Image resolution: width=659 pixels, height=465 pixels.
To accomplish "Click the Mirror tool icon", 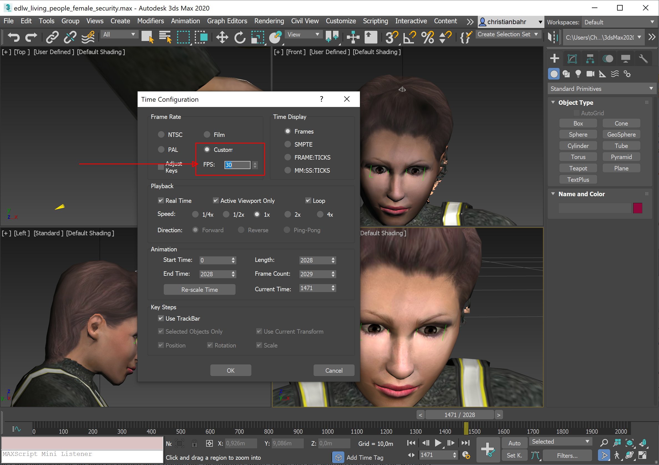I will tap(552, 38).
